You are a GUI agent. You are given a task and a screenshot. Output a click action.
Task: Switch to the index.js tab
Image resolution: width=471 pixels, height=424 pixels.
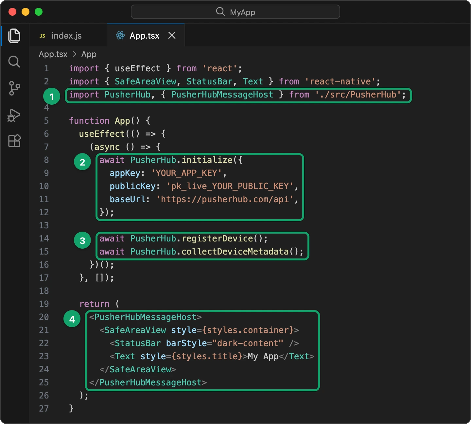coord(68,35)
